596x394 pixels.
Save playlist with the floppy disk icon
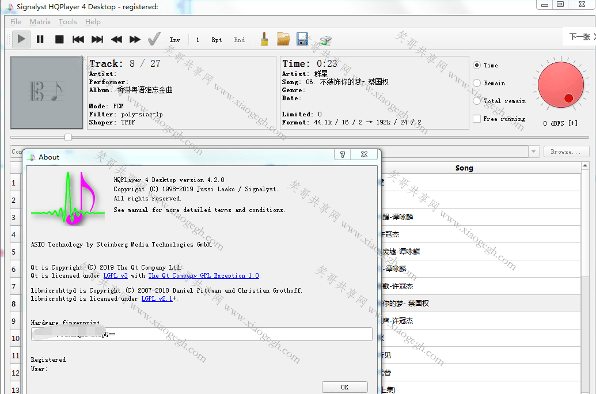click(302, 39)
